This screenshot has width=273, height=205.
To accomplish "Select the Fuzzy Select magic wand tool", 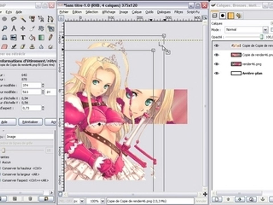I will 23,19.
